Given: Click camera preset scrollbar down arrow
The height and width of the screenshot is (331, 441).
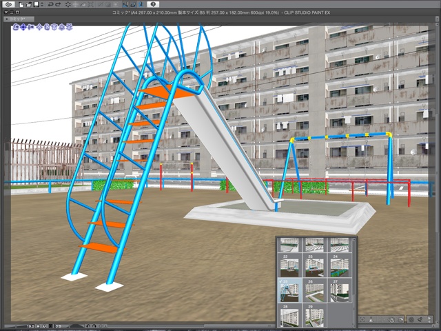Looking at the screenshot, I should (x=354, y=326).
